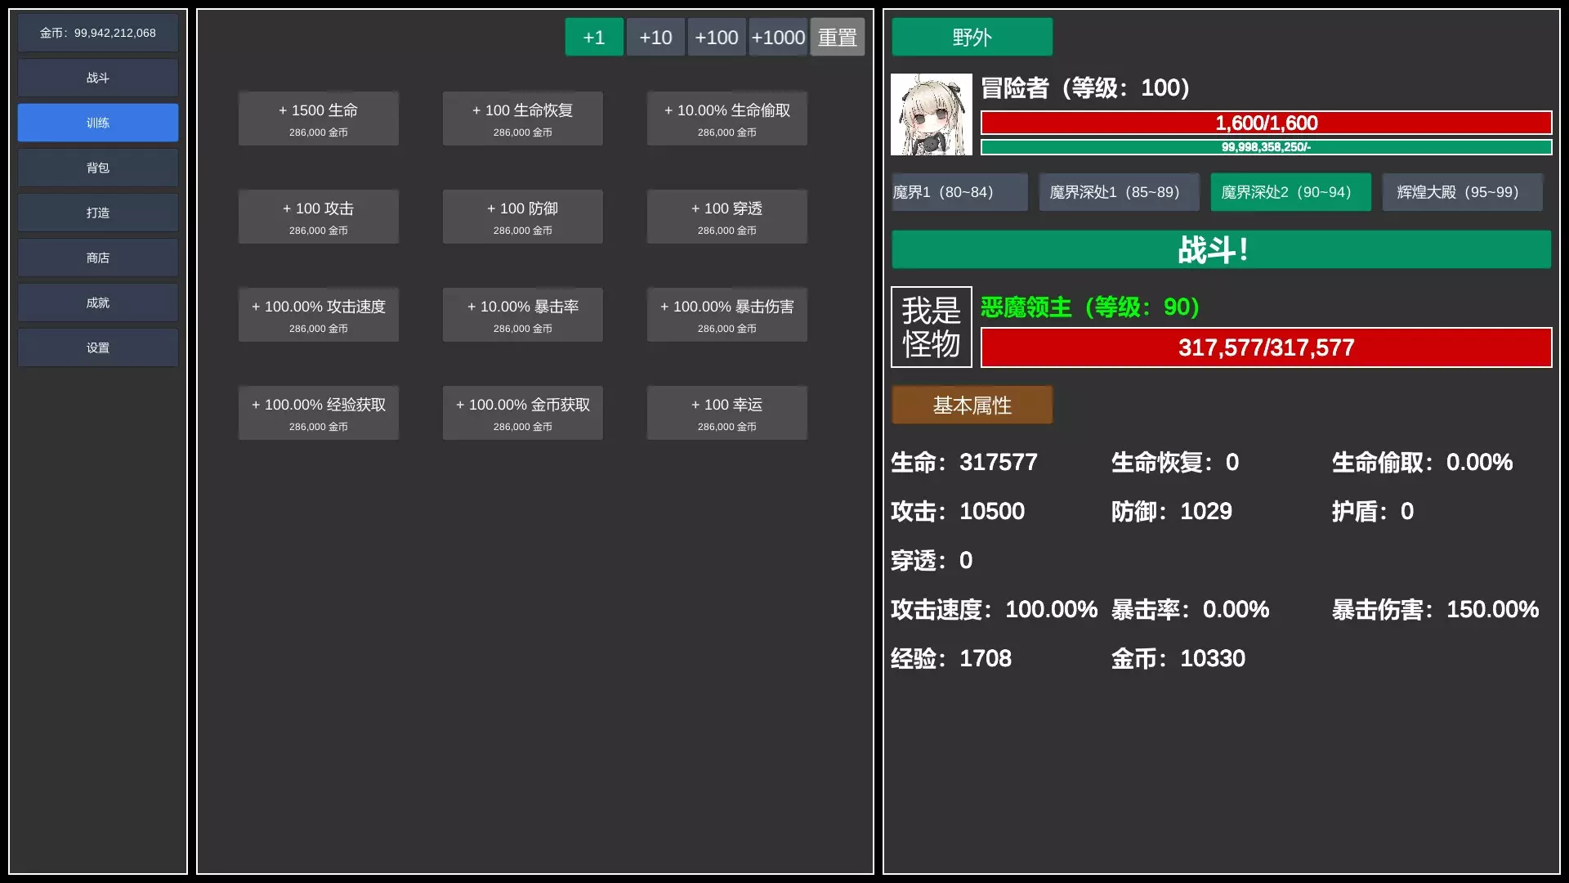Open the 基本属性 stats tab
The width and height of the screenshot is (1569, 883).
pos(972,405)
